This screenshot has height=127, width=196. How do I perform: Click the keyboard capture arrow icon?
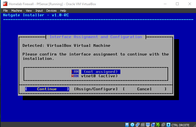pyautogui.click(x=168, y=125)
